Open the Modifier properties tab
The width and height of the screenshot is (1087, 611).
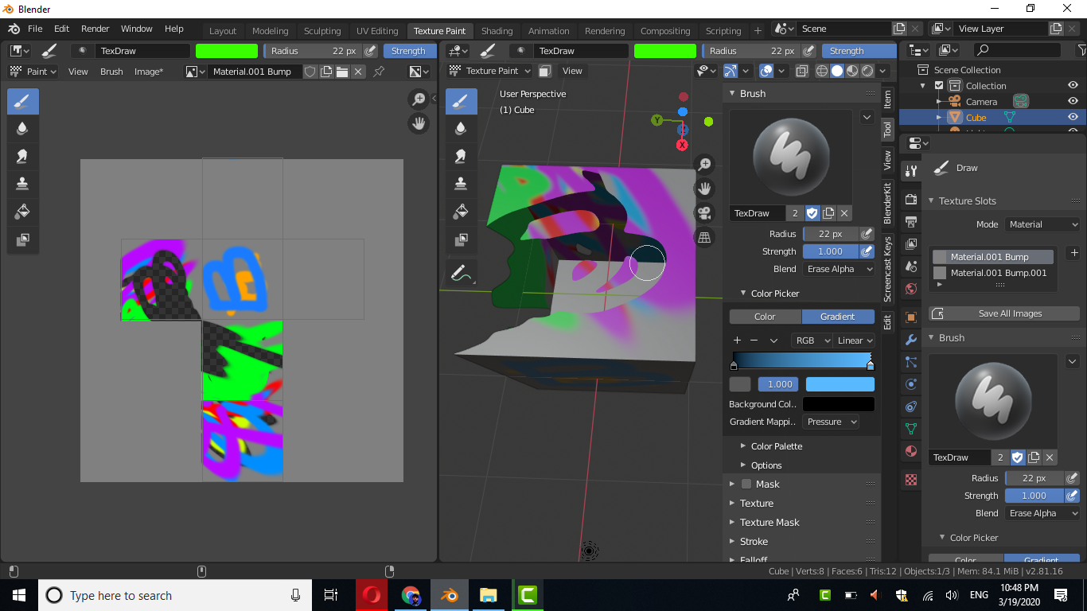coord(912,339)
